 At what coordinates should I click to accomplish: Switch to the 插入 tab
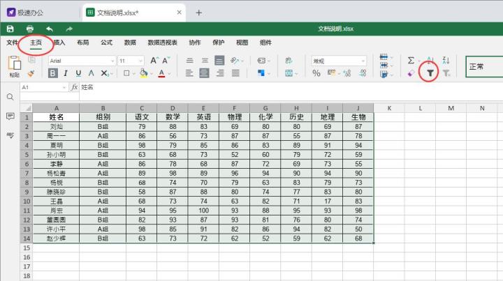59,42
